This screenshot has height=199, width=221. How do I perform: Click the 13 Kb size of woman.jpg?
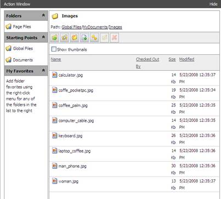173,184
